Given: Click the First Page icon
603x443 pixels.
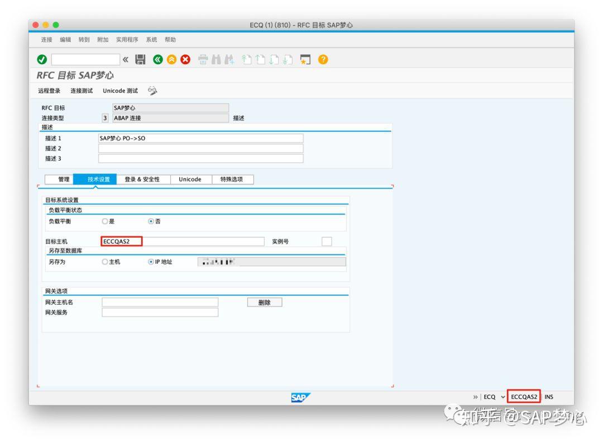Looking at the screenshot, I should pos(247,60).
